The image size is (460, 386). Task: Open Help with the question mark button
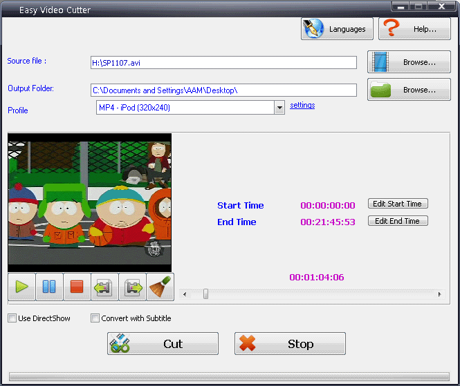tap(414, 29)
